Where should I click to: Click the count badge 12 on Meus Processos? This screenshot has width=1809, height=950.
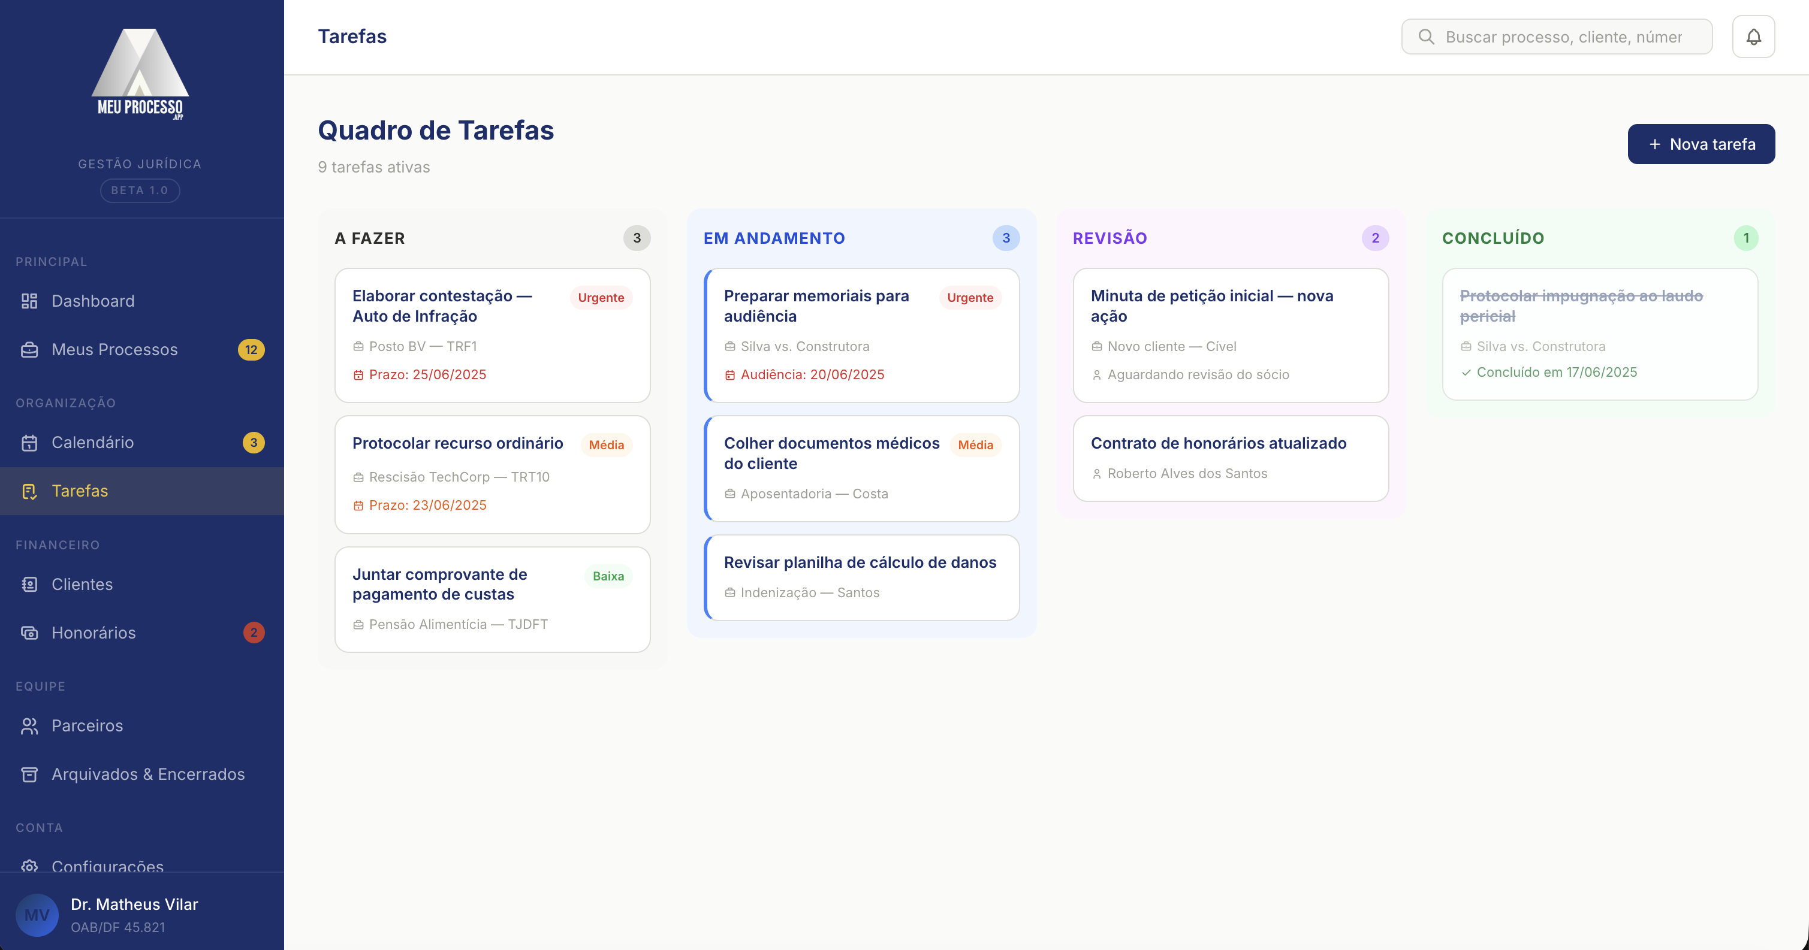[251, 349]
